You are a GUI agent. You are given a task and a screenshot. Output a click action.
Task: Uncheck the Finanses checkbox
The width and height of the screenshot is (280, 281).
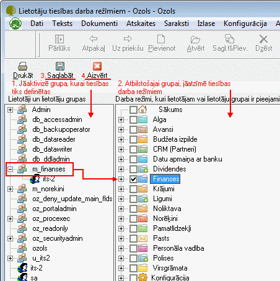point(133,179)
